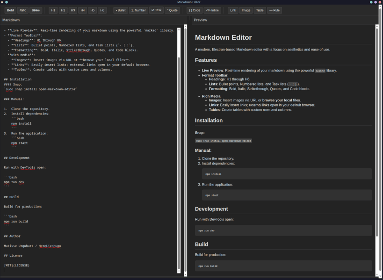Insert an H1 heading
Screen dimensions: 383x280
coord(53,10)
